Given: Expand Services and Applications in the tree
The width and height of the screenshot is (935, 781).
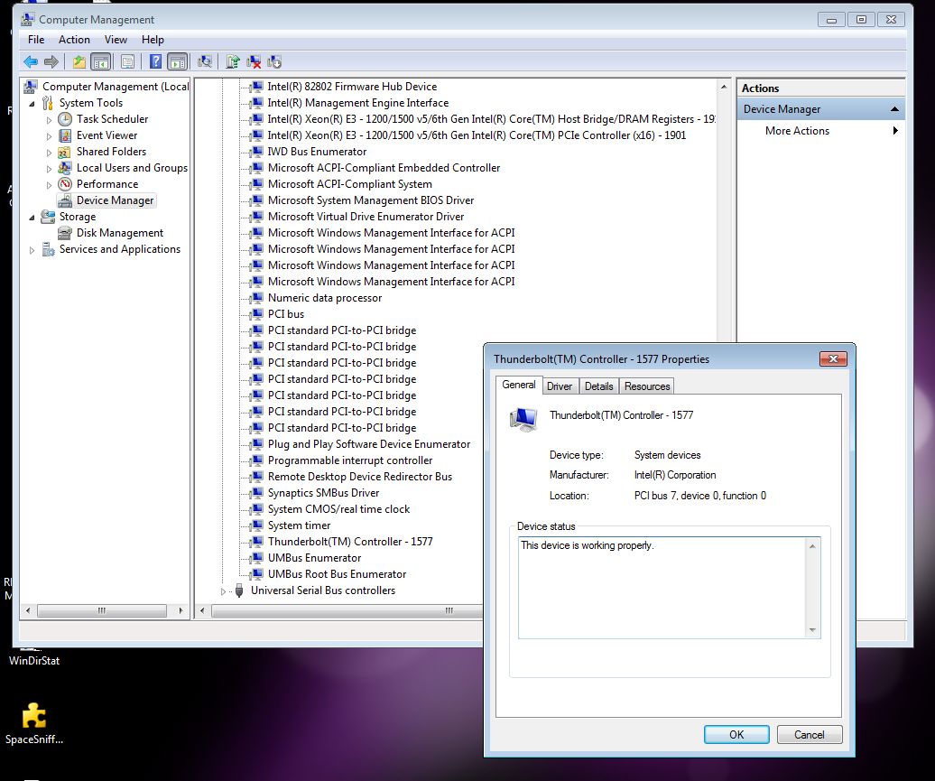Looking at the screenshot, I should click(x=32, y=249).
